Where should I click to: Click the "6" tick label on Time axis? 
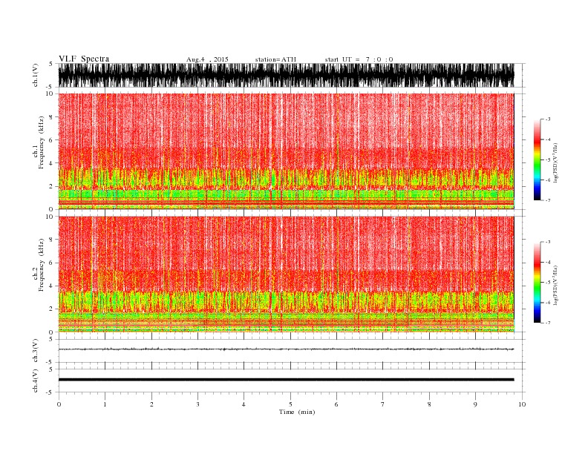point(336,404)
